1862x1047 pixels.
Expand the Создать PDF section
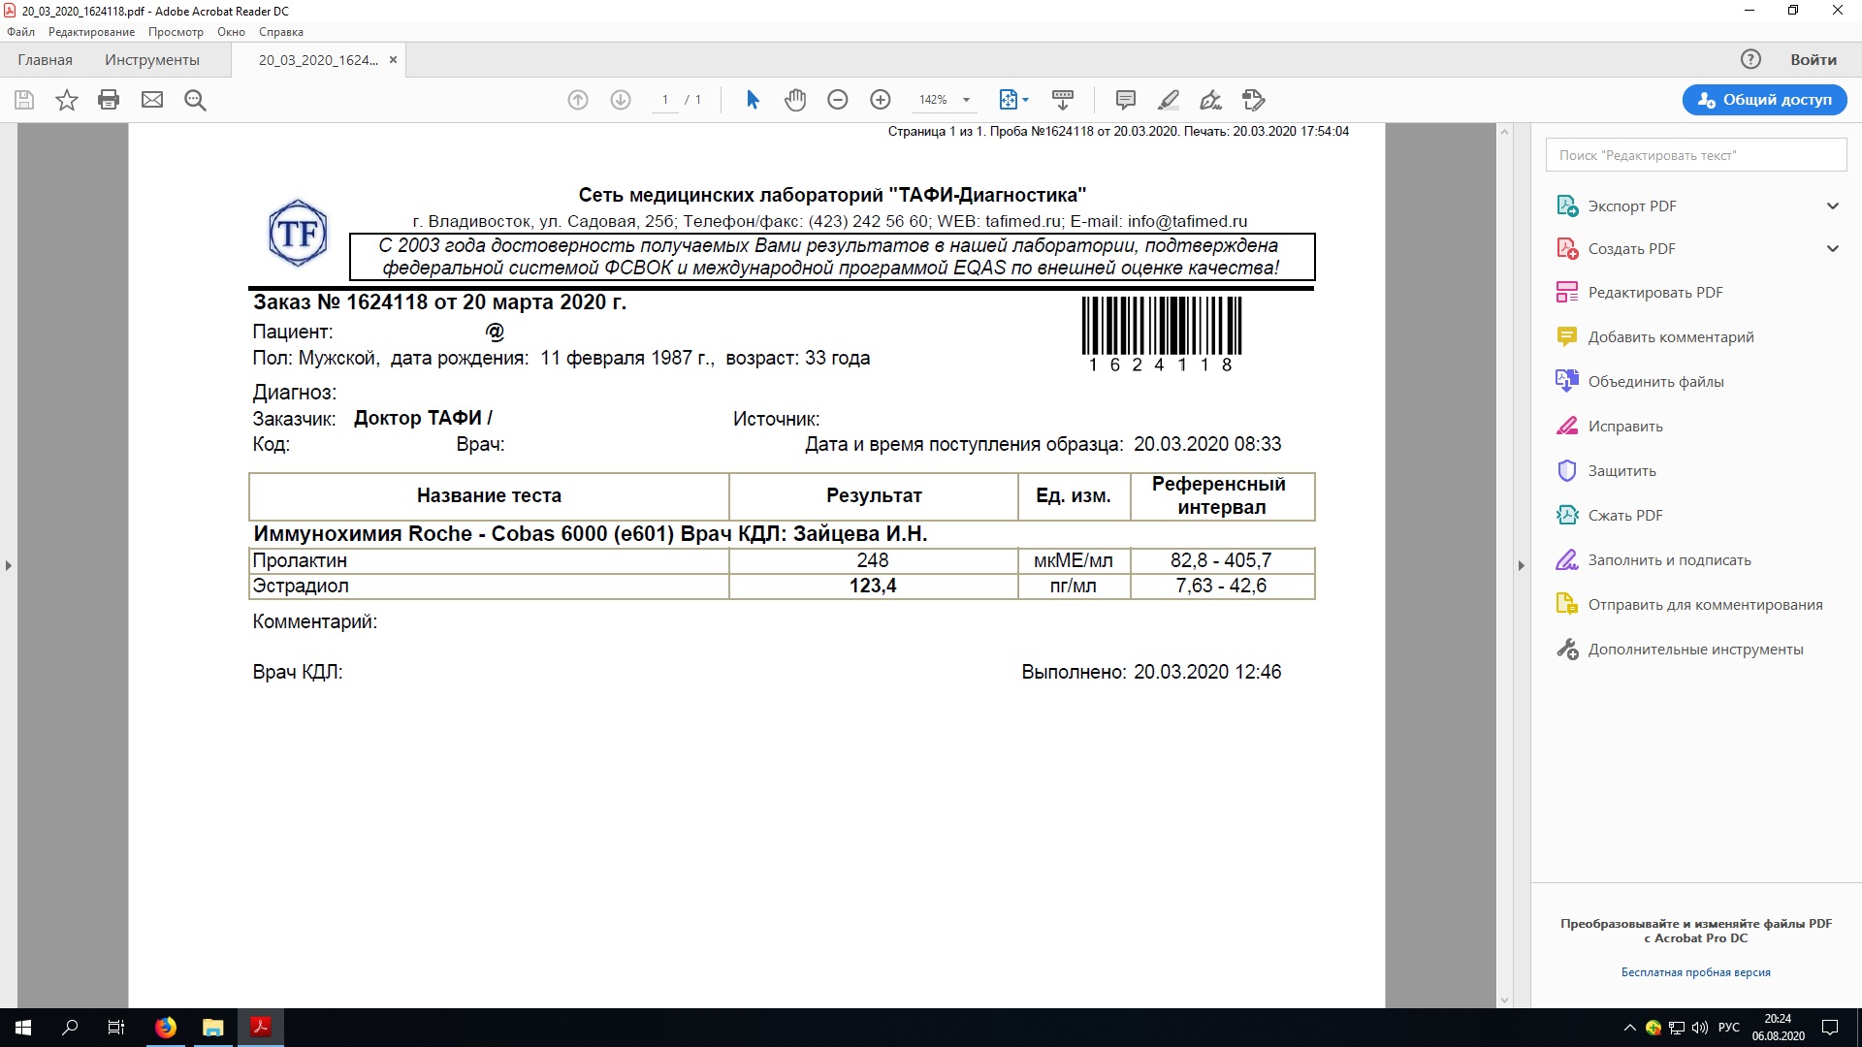coord(1832,248)
